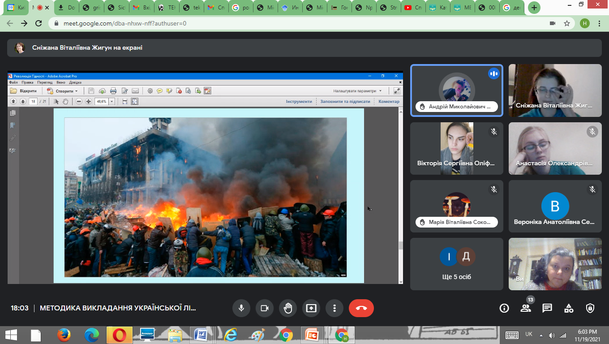Bookmark this page with the star icon
609x344 pixels.
[x=567, y=23]
